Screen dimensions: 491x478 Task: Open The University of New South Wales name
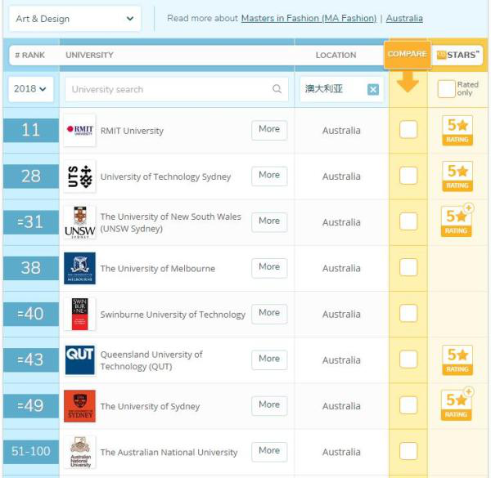pos(171,222)
